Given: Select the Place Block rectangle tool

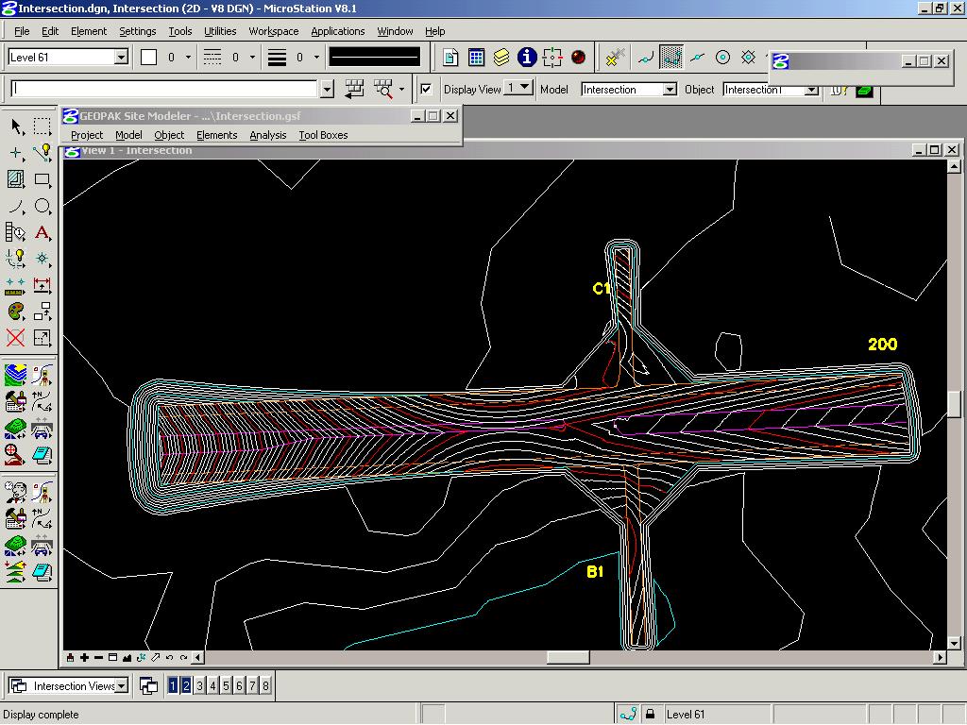Looking at the screenshot, I should coord(42,179).
